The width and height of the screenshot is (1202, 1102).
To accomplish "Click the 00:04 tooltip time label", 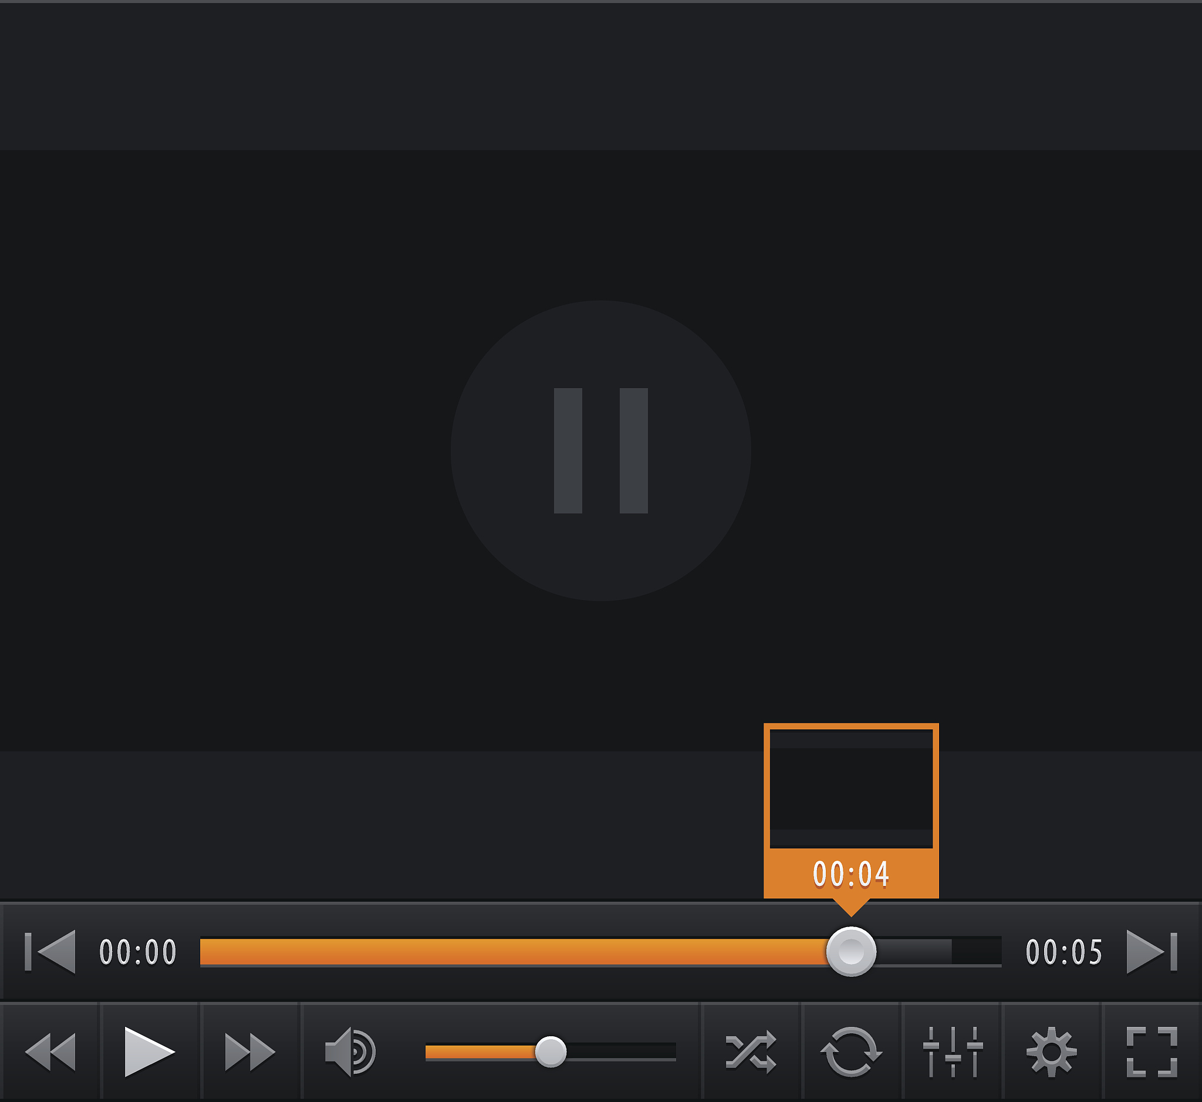I will pos(852,874).
